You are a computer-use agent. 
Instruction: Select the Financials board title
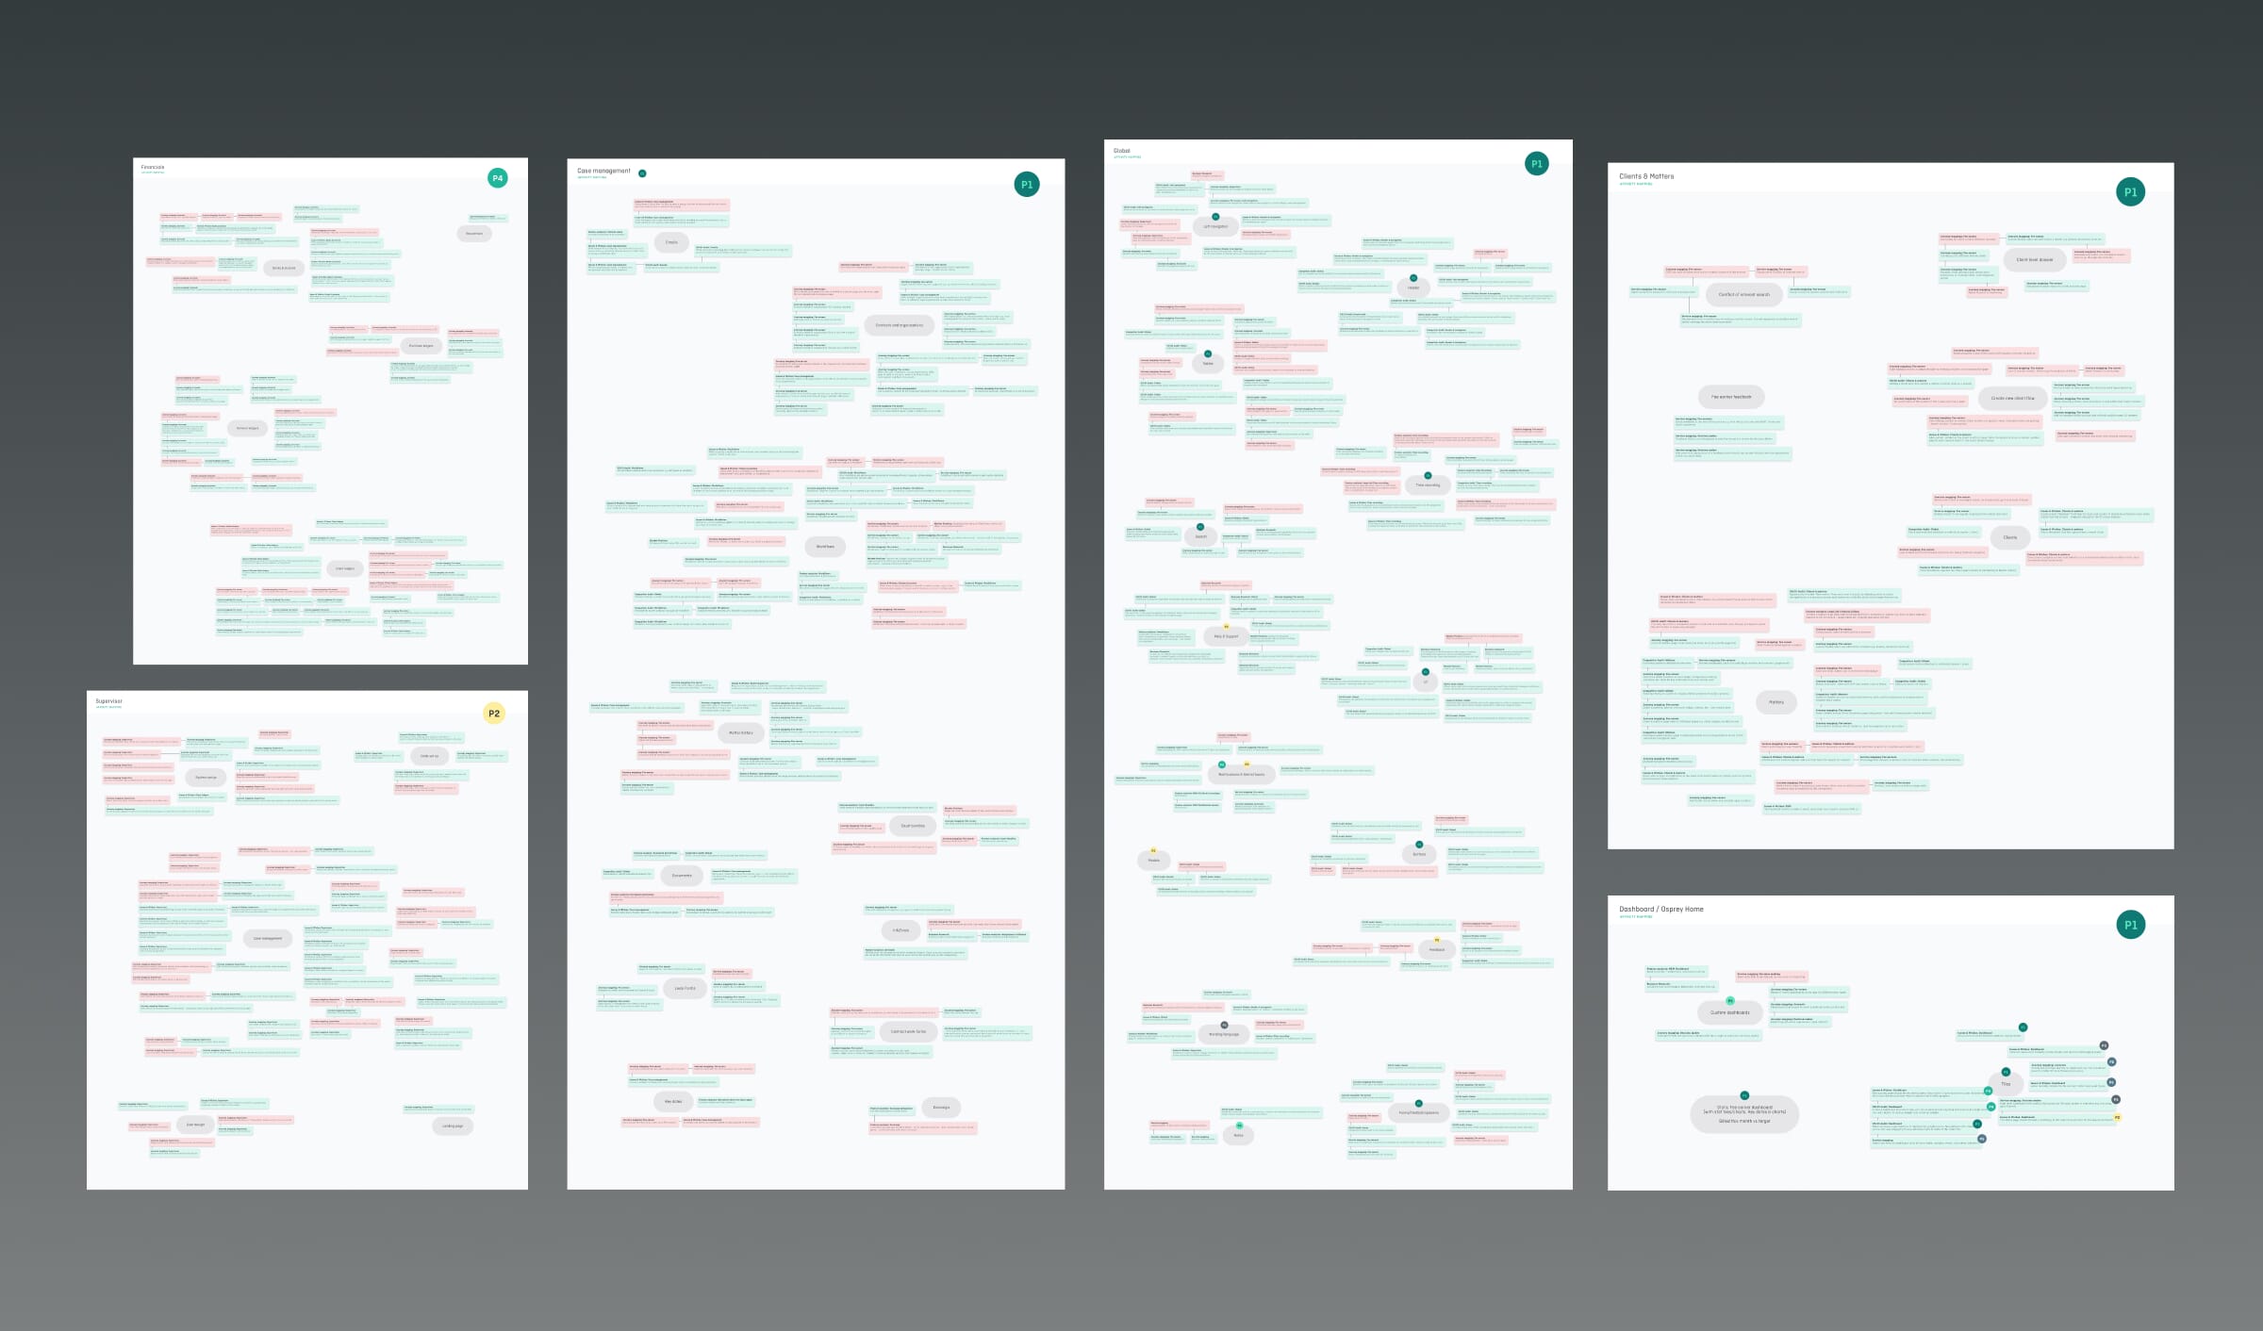point(153,168)
